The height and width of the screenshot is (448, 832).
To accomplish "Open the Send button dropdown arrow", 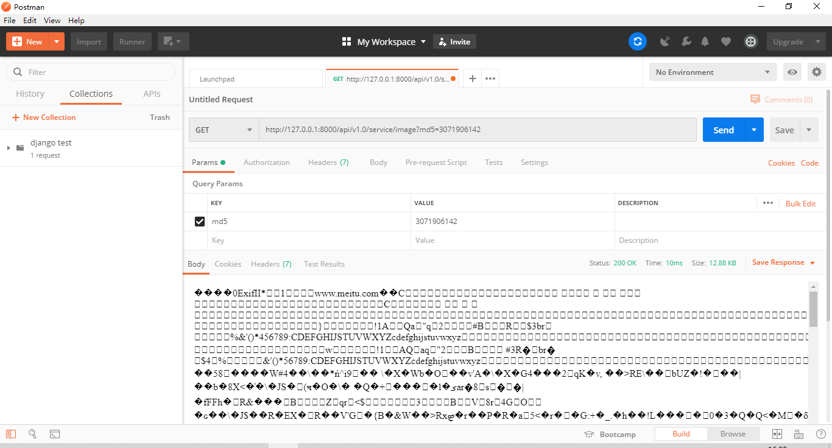I will tap(754, 130).
